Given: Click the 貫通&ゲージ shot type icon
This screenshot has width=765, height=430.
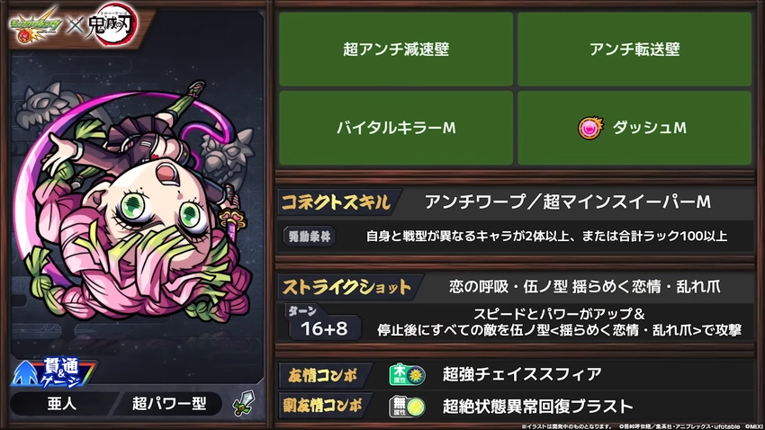Looking at the screenshot, I should (x=53, y=373).
